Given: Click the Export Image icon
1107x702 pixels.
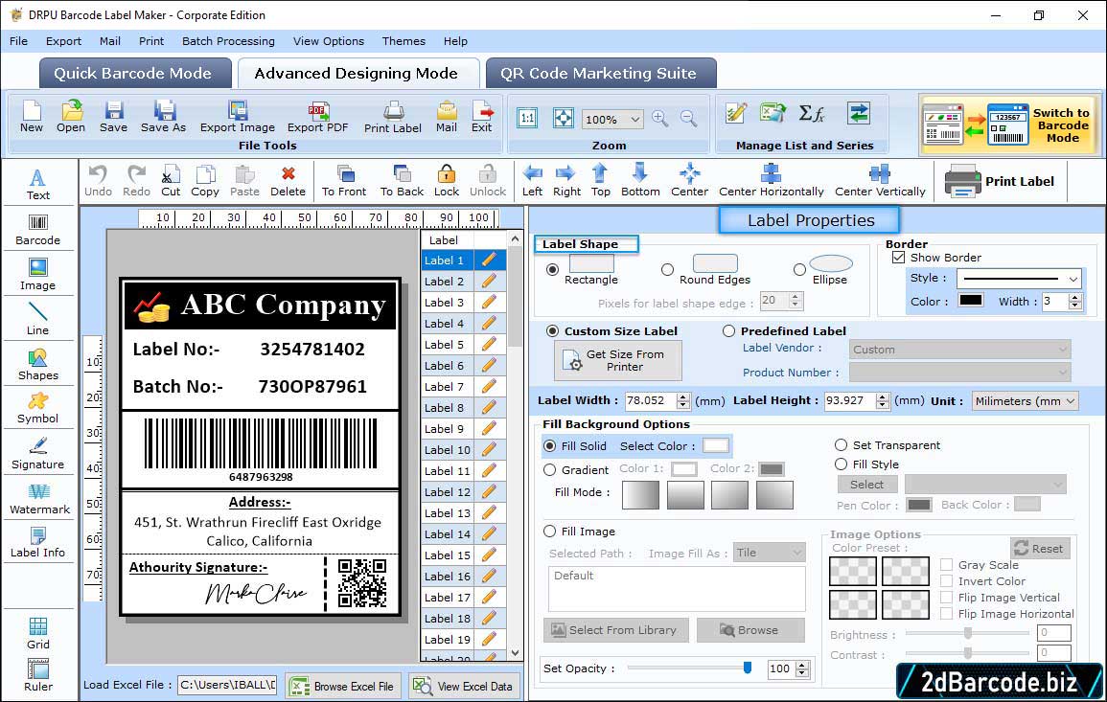Looking at the screenshot, I should 238,117.
